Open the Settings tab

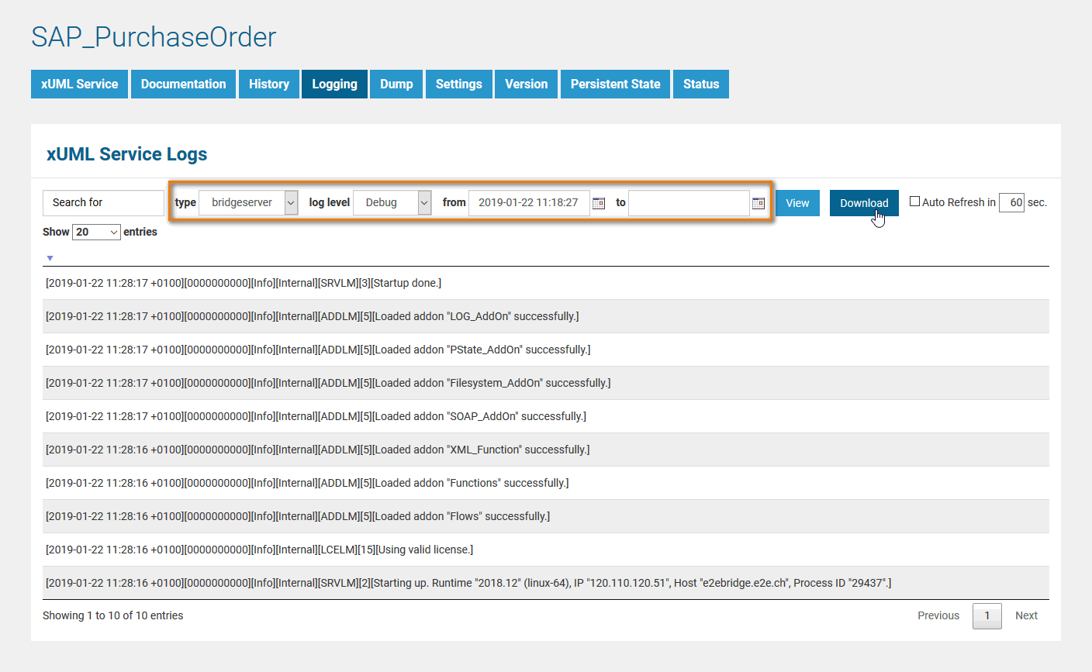click(x=458, y=84)
